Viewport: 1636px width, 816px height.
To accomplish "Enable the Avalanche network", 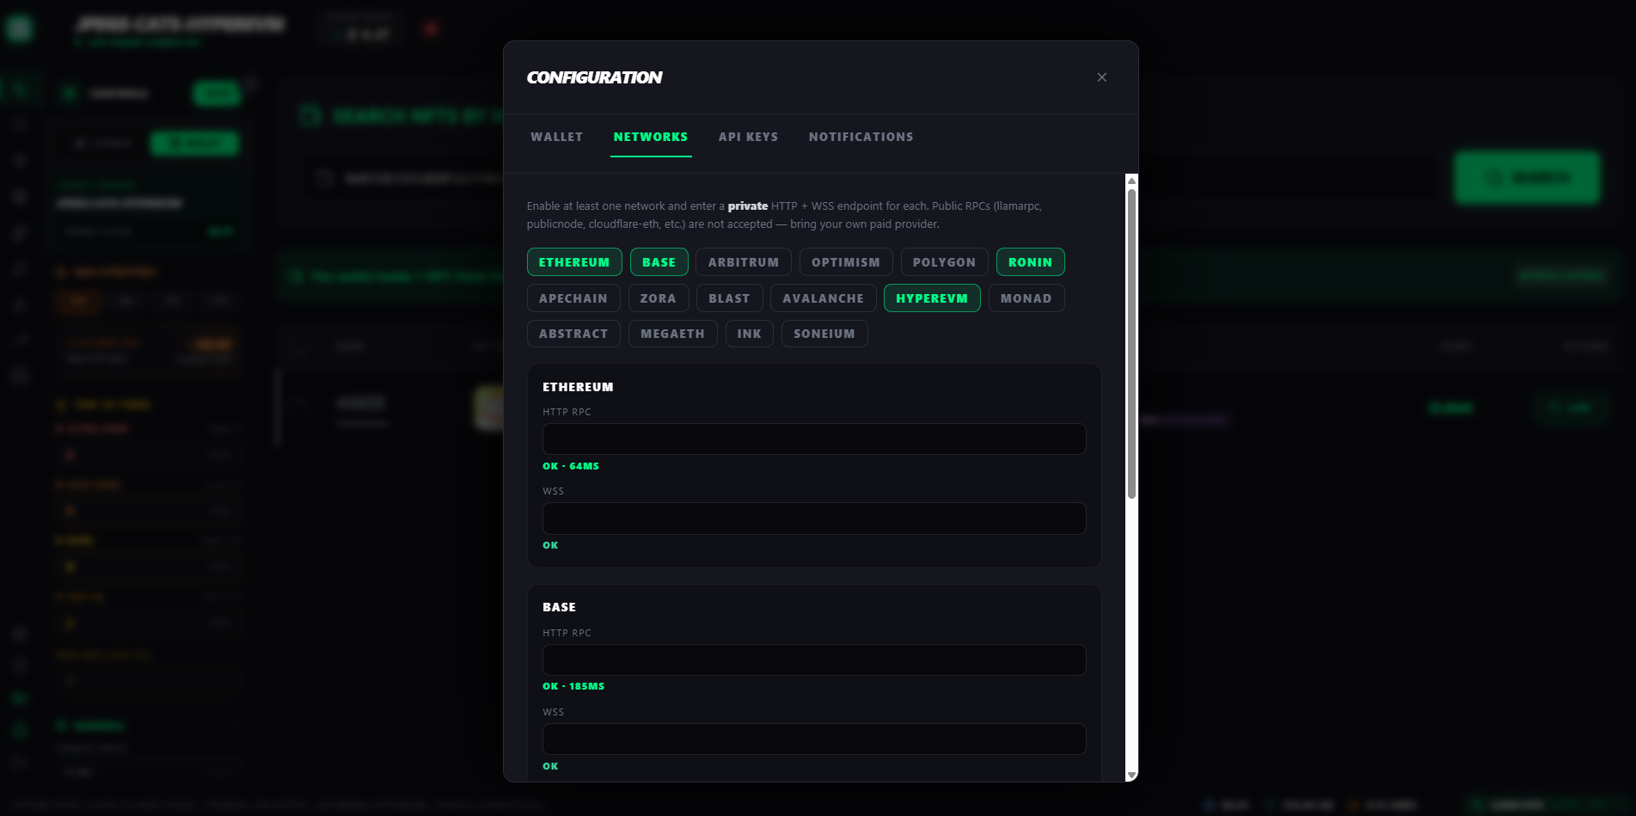I will (823, 298).
